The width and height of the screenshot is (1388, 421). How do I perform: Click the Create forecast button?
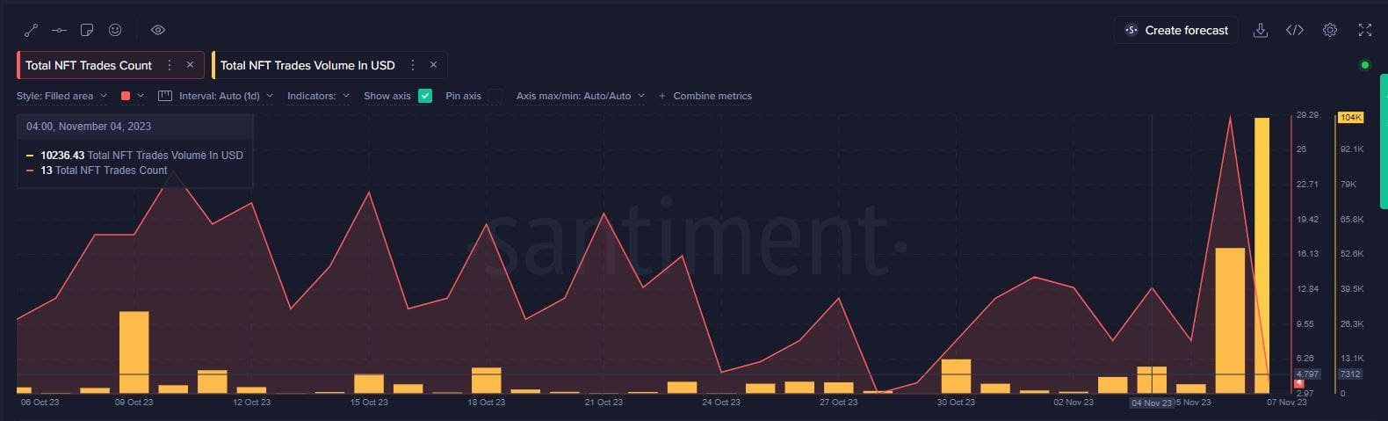(1177, 30)
